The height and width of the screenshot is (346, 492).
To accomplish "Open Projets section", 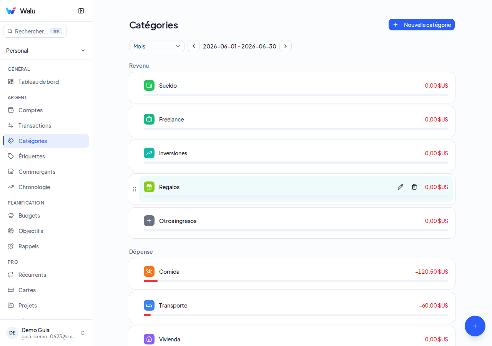I will (46, 305).
